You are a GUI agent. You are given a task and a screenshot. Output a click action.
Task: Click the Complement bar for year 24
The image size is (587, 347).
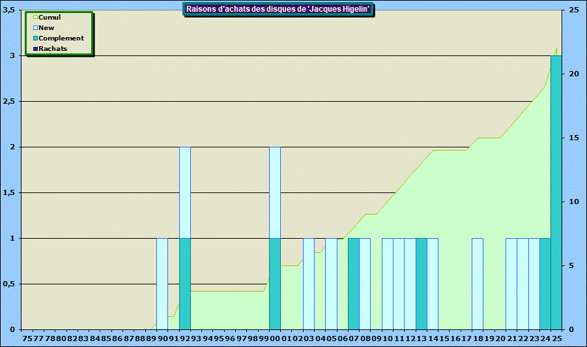click(545, 284)
